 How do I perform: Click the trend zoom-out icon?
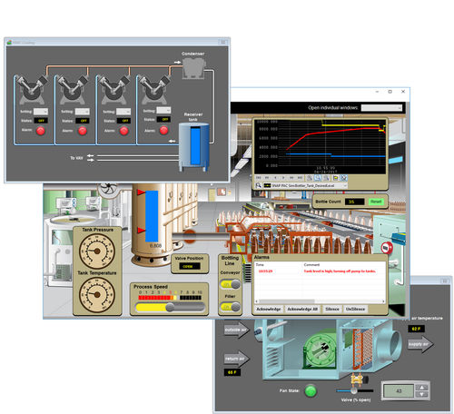tap(326, 178)
